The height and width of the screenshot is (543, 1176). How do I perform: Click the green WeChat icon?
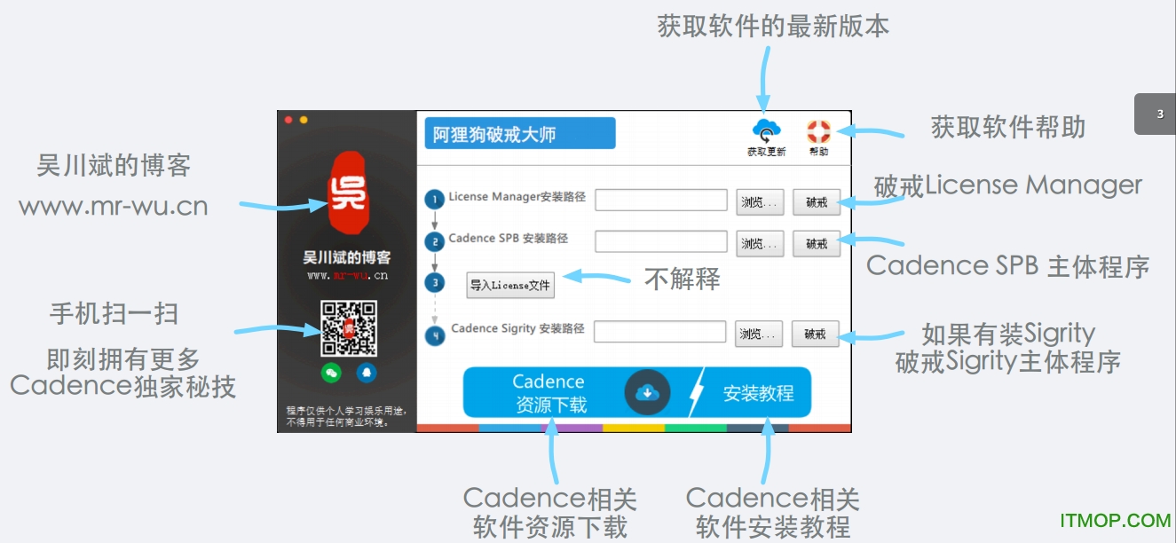331,373
